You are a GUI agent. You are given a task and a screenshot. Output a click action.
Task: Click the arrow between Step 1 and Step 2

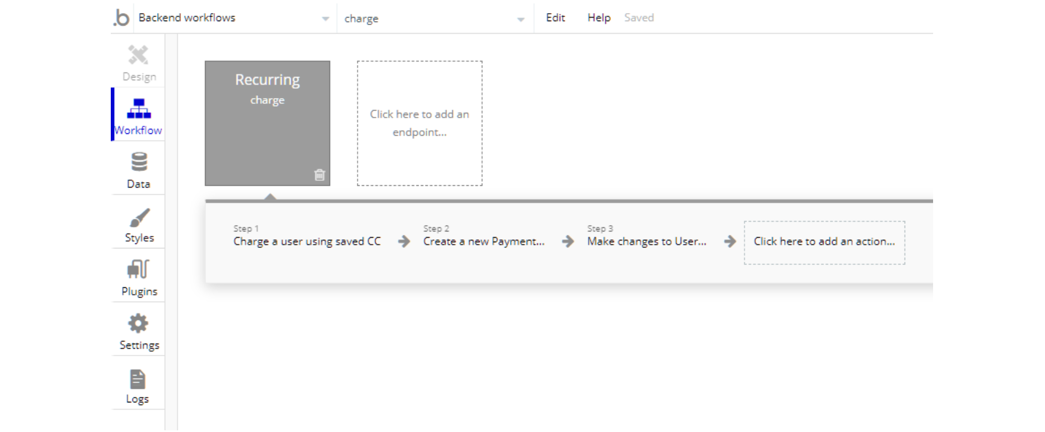pyautogui.click(x=404, y=242)
